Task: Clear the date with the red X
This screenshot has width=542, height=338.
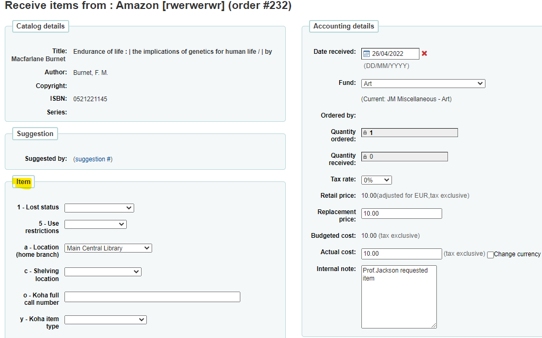Action: (x=424, y=54)
